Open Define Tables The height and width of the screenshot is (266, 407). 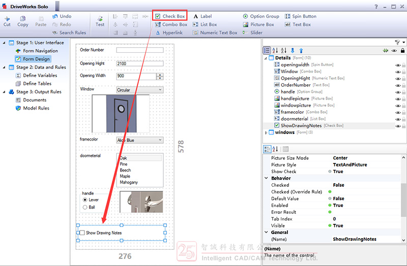pyautogui.click(x=37, y=84)
